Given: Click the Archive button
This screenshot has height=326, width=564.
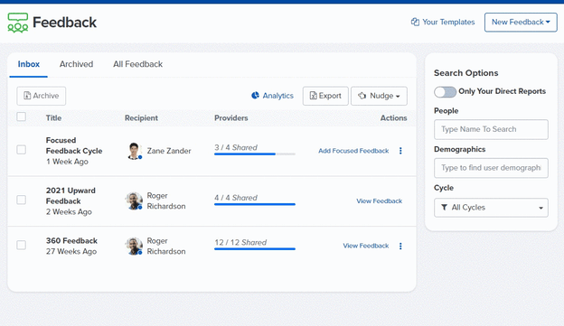Looking at the screenshot, I should click(x=41, y=96).
